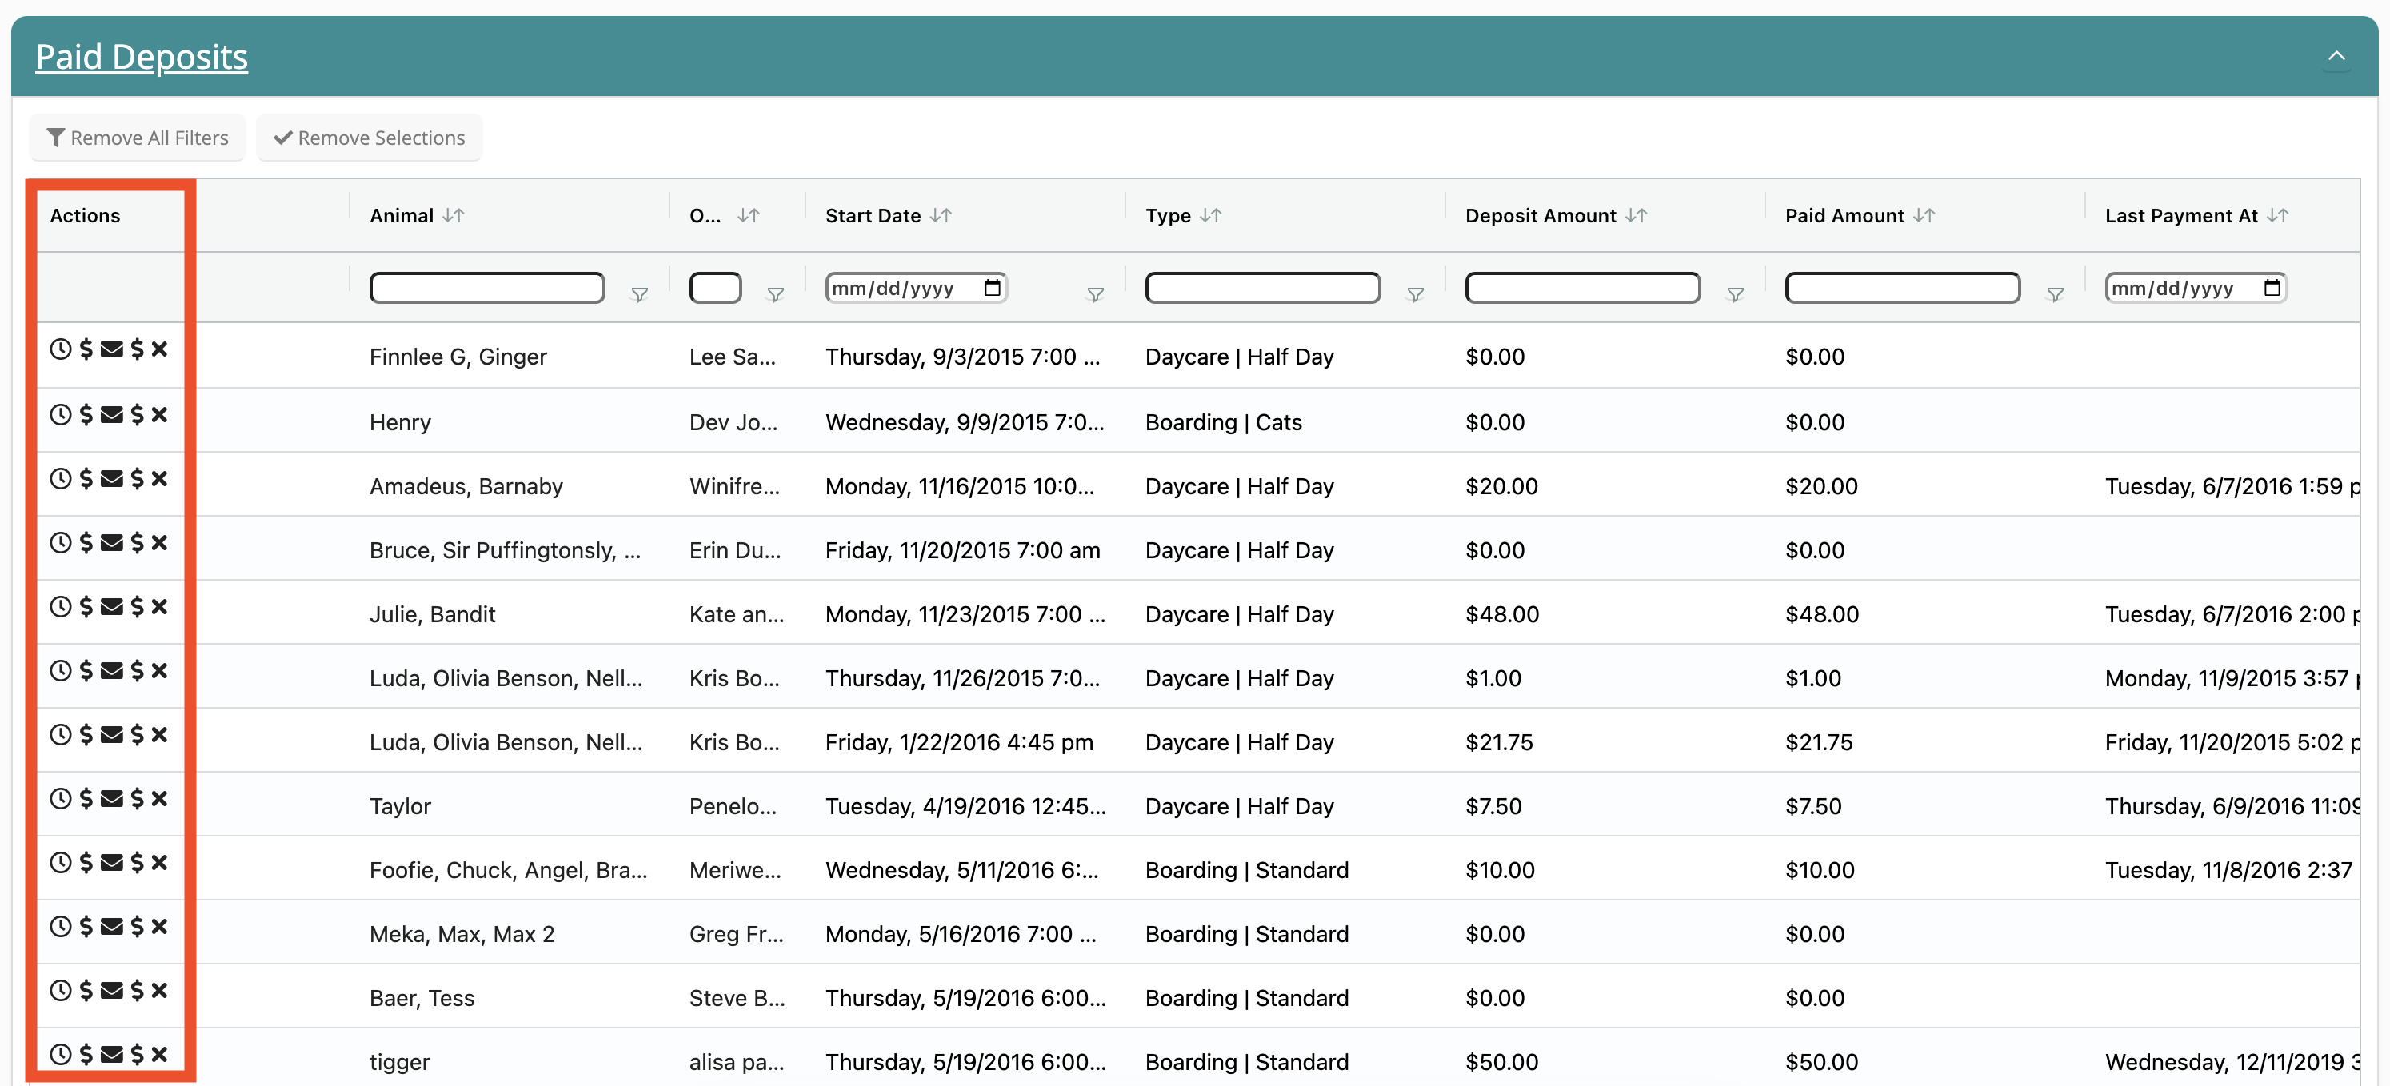Toggle sort order on the Paid Amount column

click(x=1924, y=215)
